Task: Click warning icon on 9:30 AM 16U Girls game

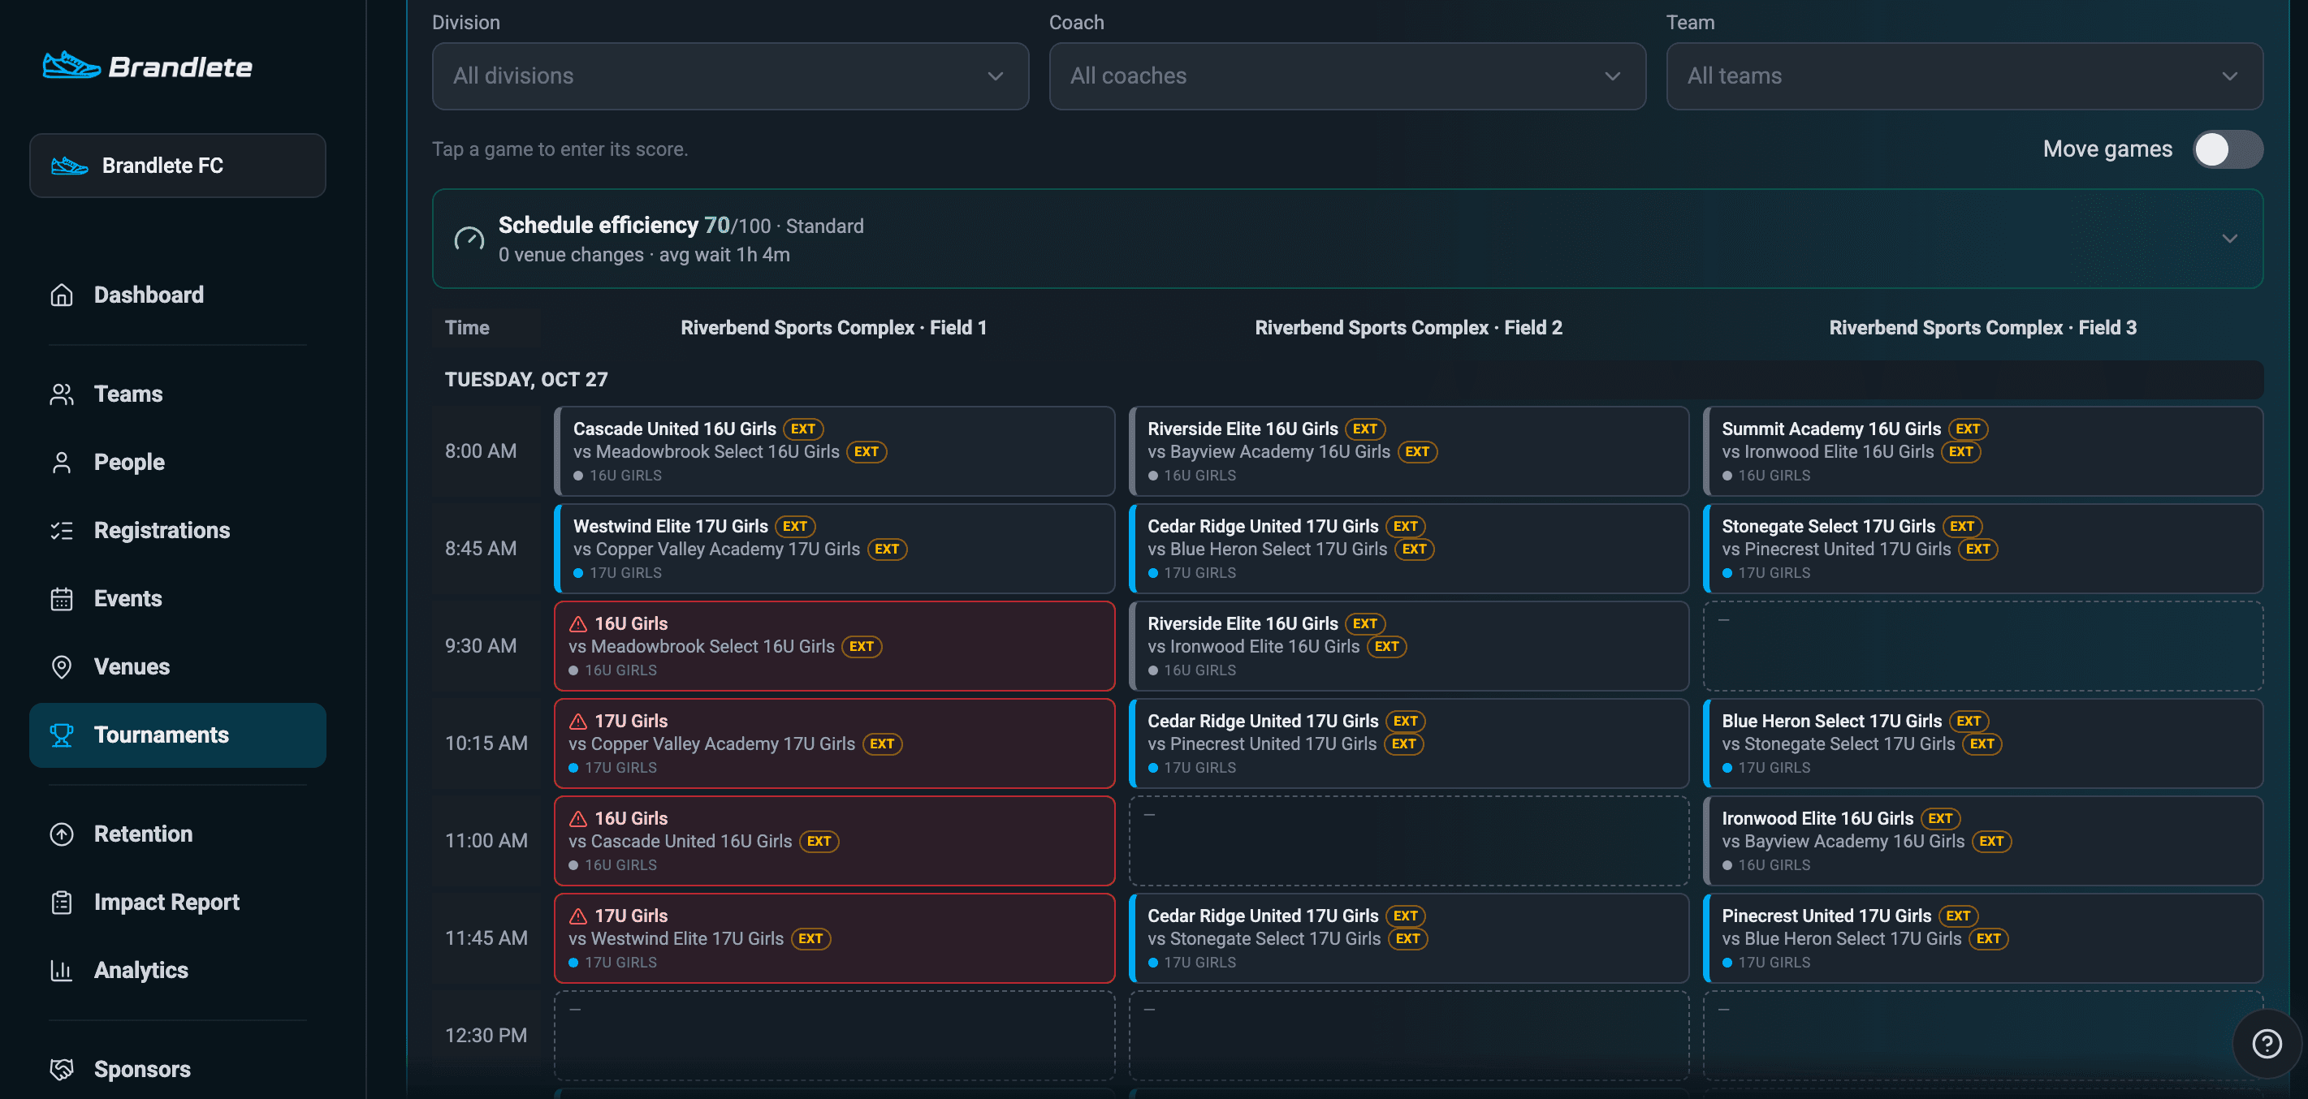Action: pos(578,623)
